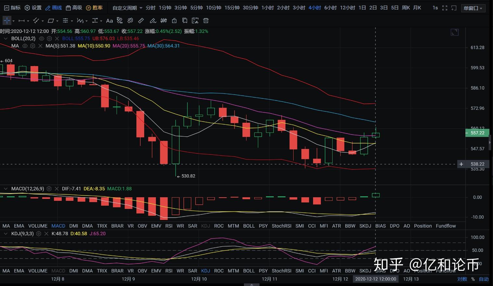Screen dimensions: 493x286
Task: Toggle BOLL indicator visibility eye
Action: pos(42,39)
